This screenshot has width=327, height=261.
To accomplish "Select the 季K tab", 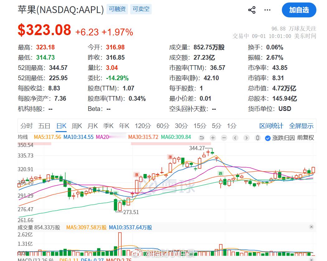I will (108, 126).
